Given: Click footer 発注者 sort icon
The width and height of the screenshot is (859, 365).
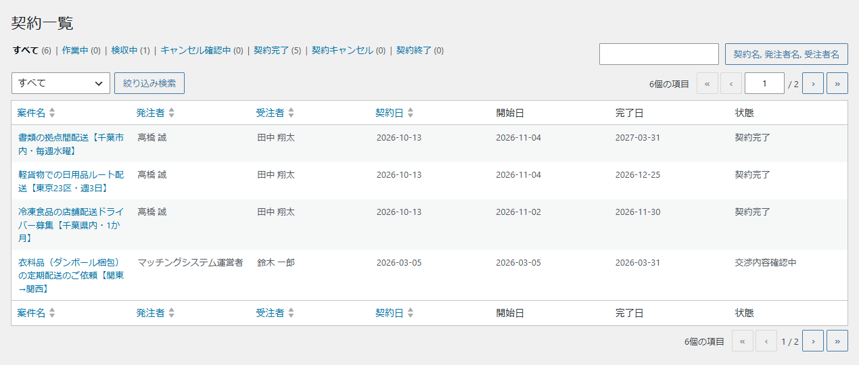Looking at the screenshot, I should pos(171,313).
